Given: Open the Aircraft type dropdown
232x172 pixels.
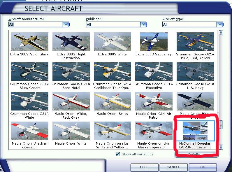Looking at the screenshot, I should [x=220, y=24].
